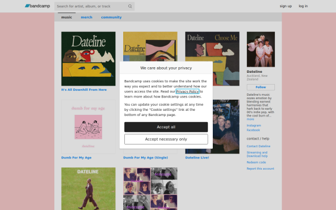
Task: Follow the artist Dateline
Action: pyautogui.click(x=261, y=87)
